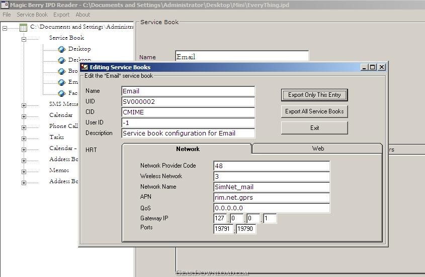Collapse the root IPD file node
This screenshot has width=425, height=277.
[5, 28]
